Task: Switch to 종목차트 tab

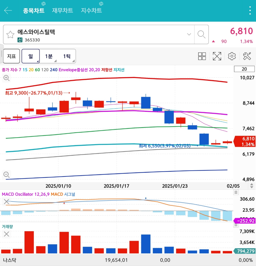Action: pos(34,11)
